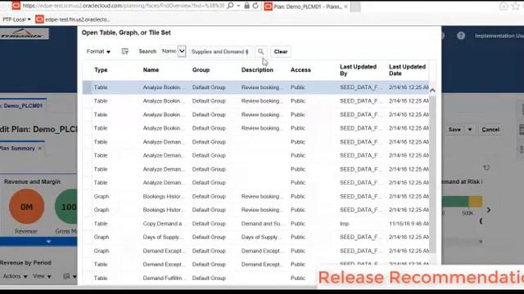Screen dimensions: 524x294
Task: Select the Demo_PLCM01 page tab
Action: coord(23,105)
